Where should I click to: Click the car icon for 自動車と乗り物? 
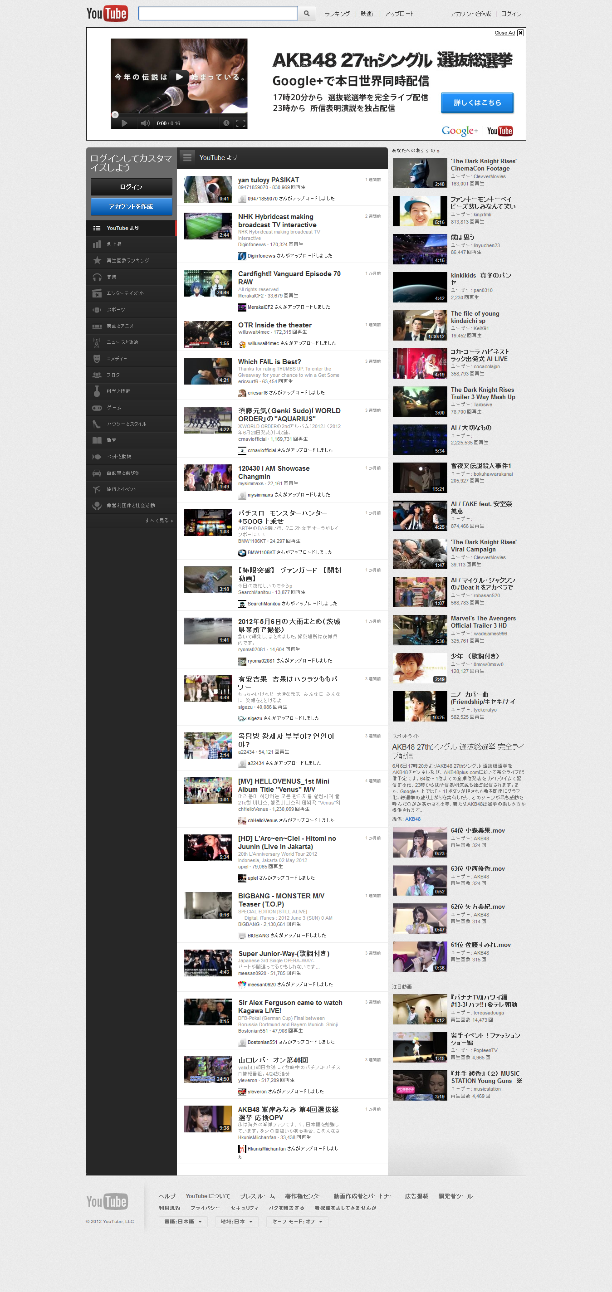(97, 473)
